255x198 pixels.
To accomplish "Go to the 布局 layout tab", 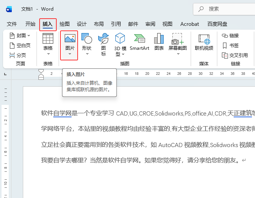I will coord(99,24).
